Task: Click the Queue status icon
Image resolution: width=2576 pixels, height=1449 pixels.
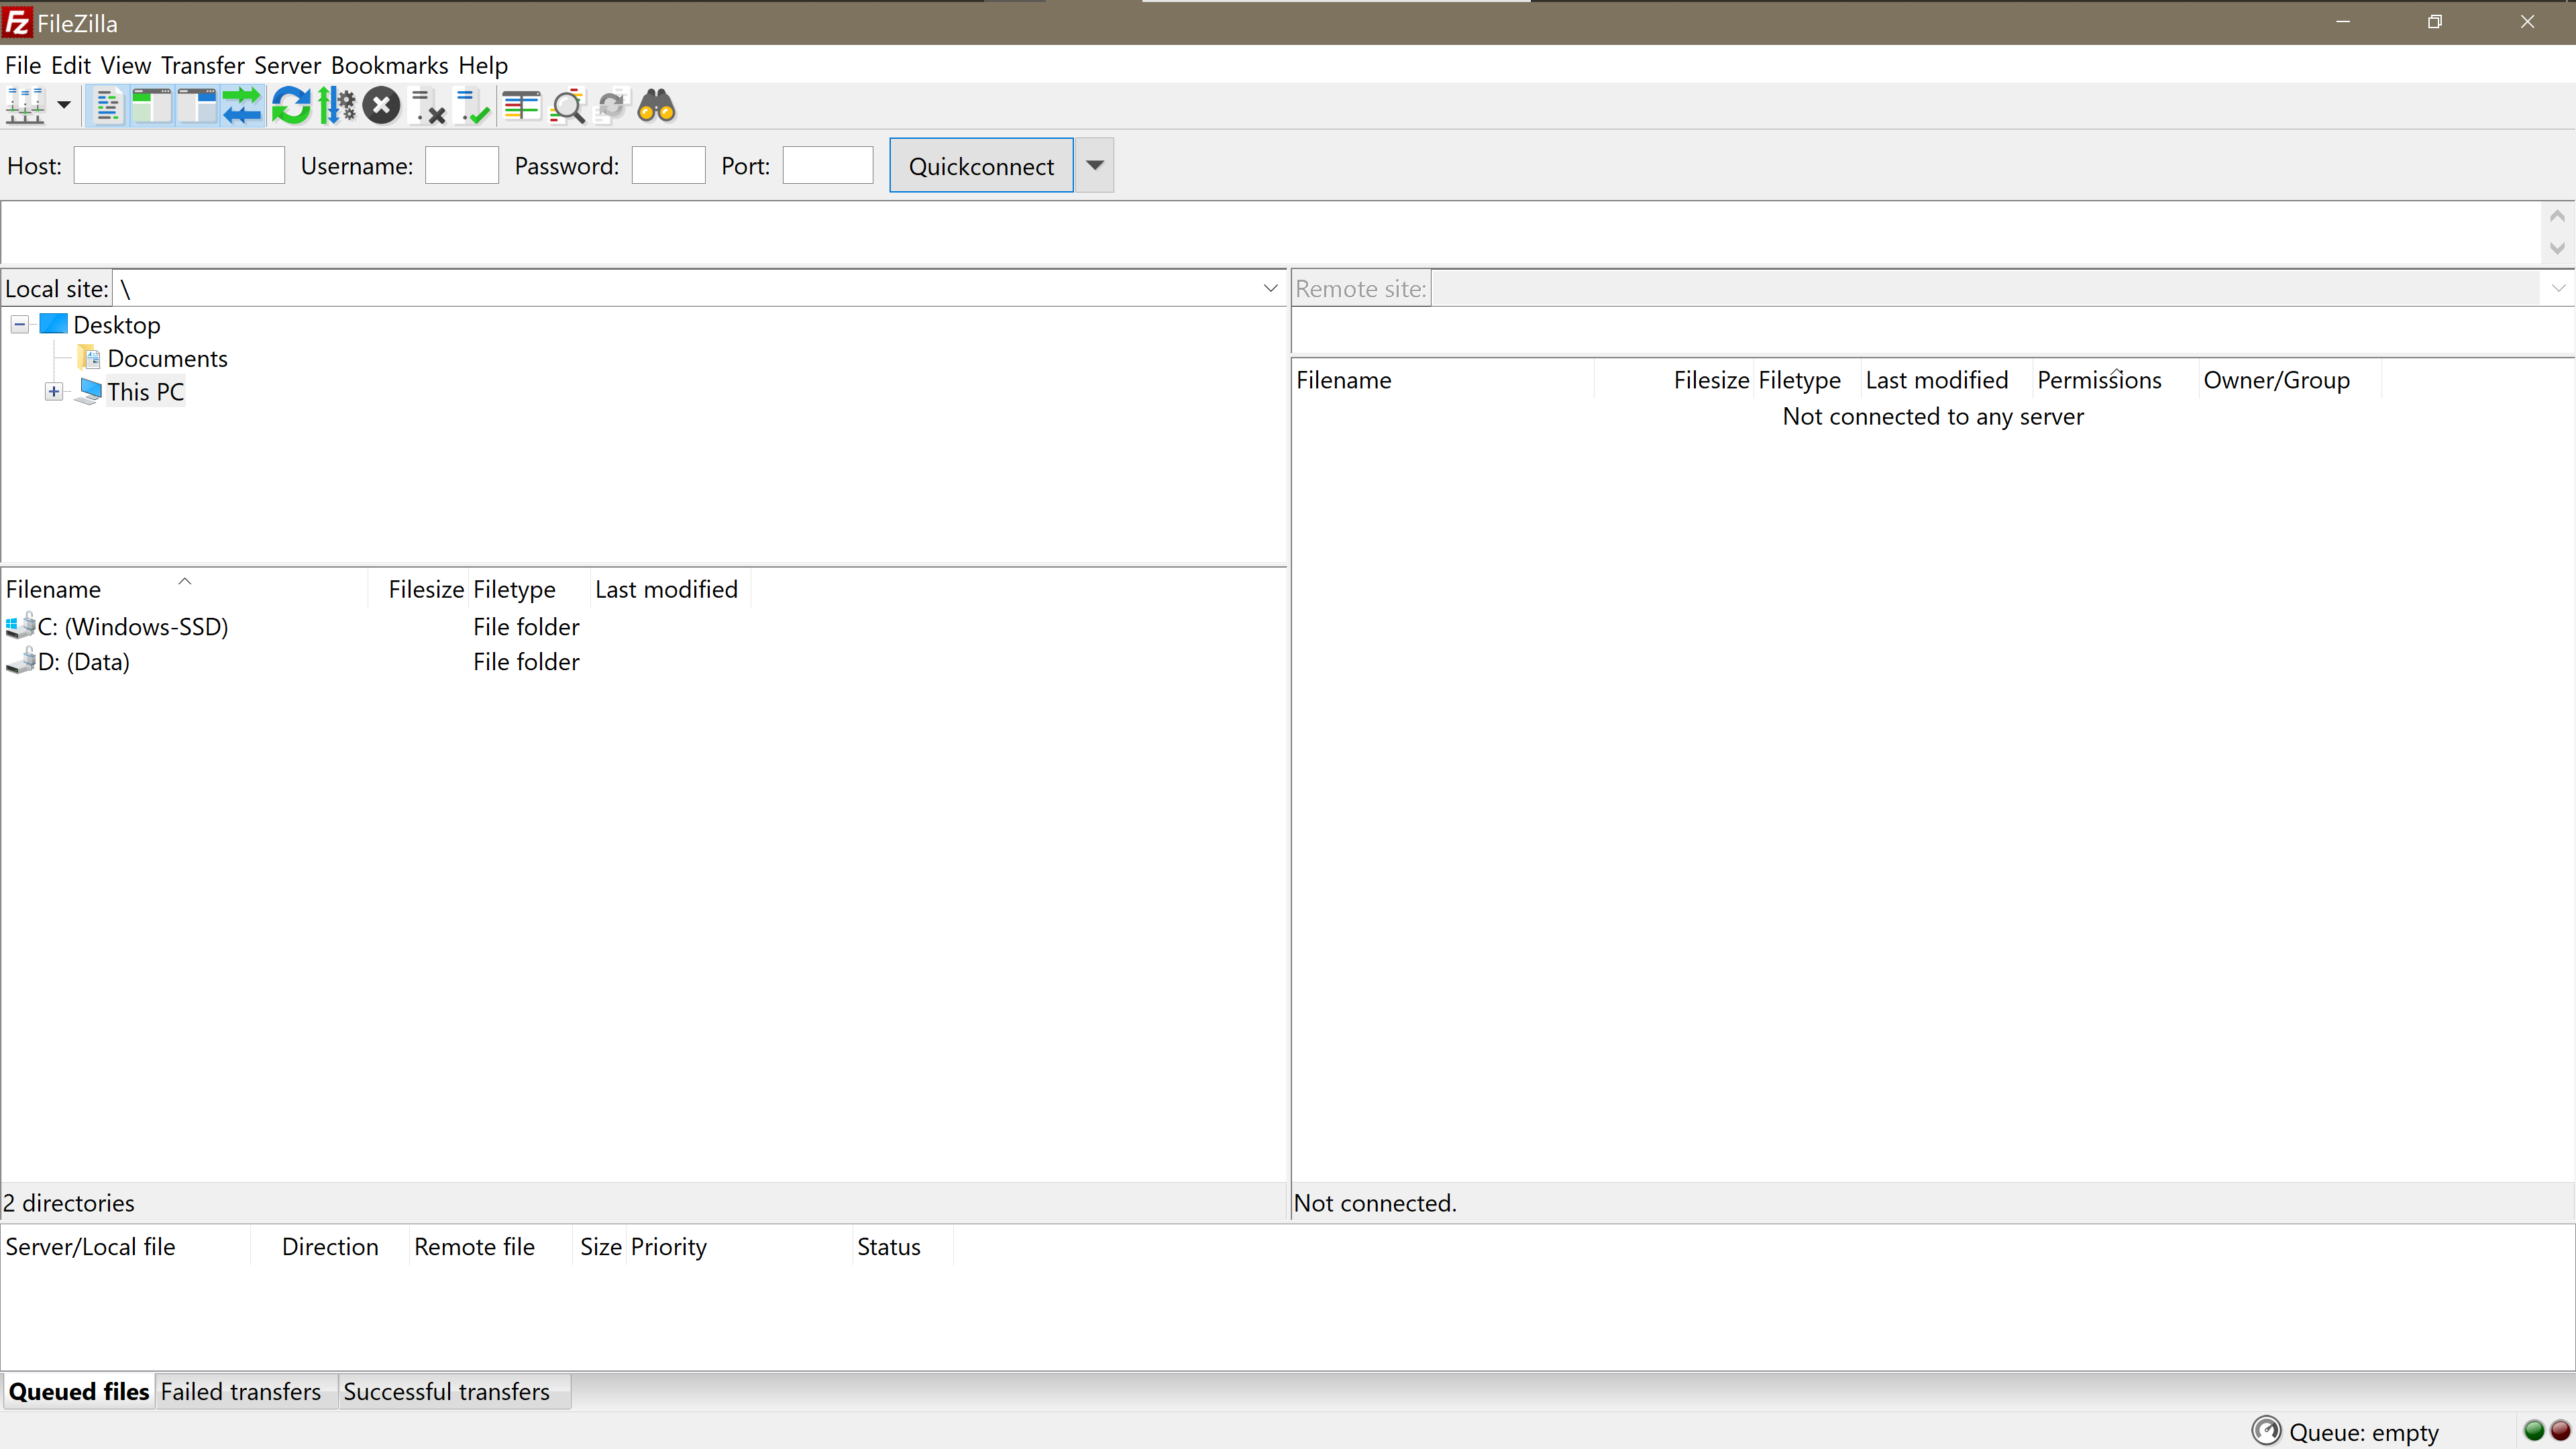Action: point(2266,1431)
